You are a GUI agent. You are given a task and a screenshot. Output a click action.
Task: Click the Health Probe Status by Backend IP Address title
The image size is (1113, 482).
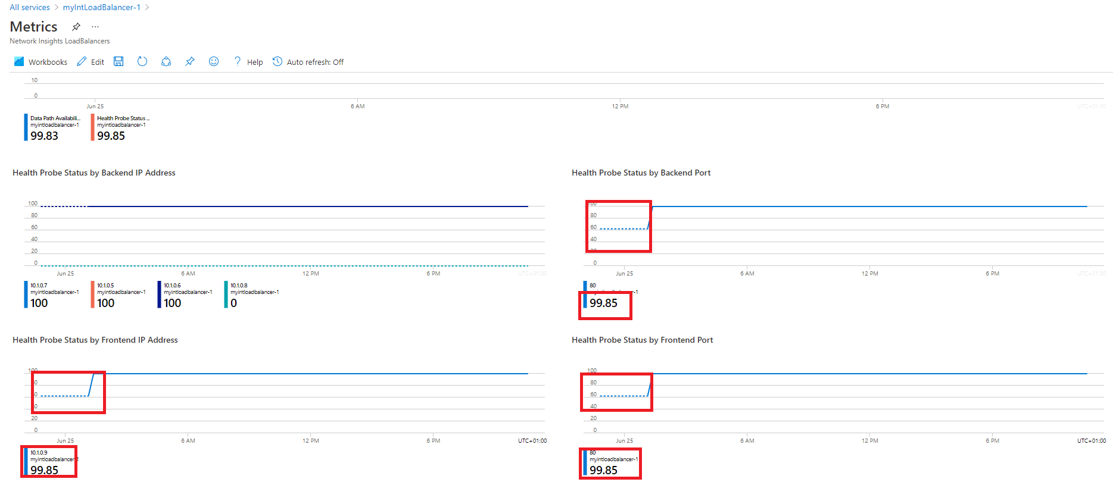point(94,173)
